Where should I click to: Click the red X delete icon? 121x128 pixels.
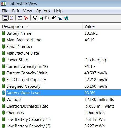click(x=26, y=18)
